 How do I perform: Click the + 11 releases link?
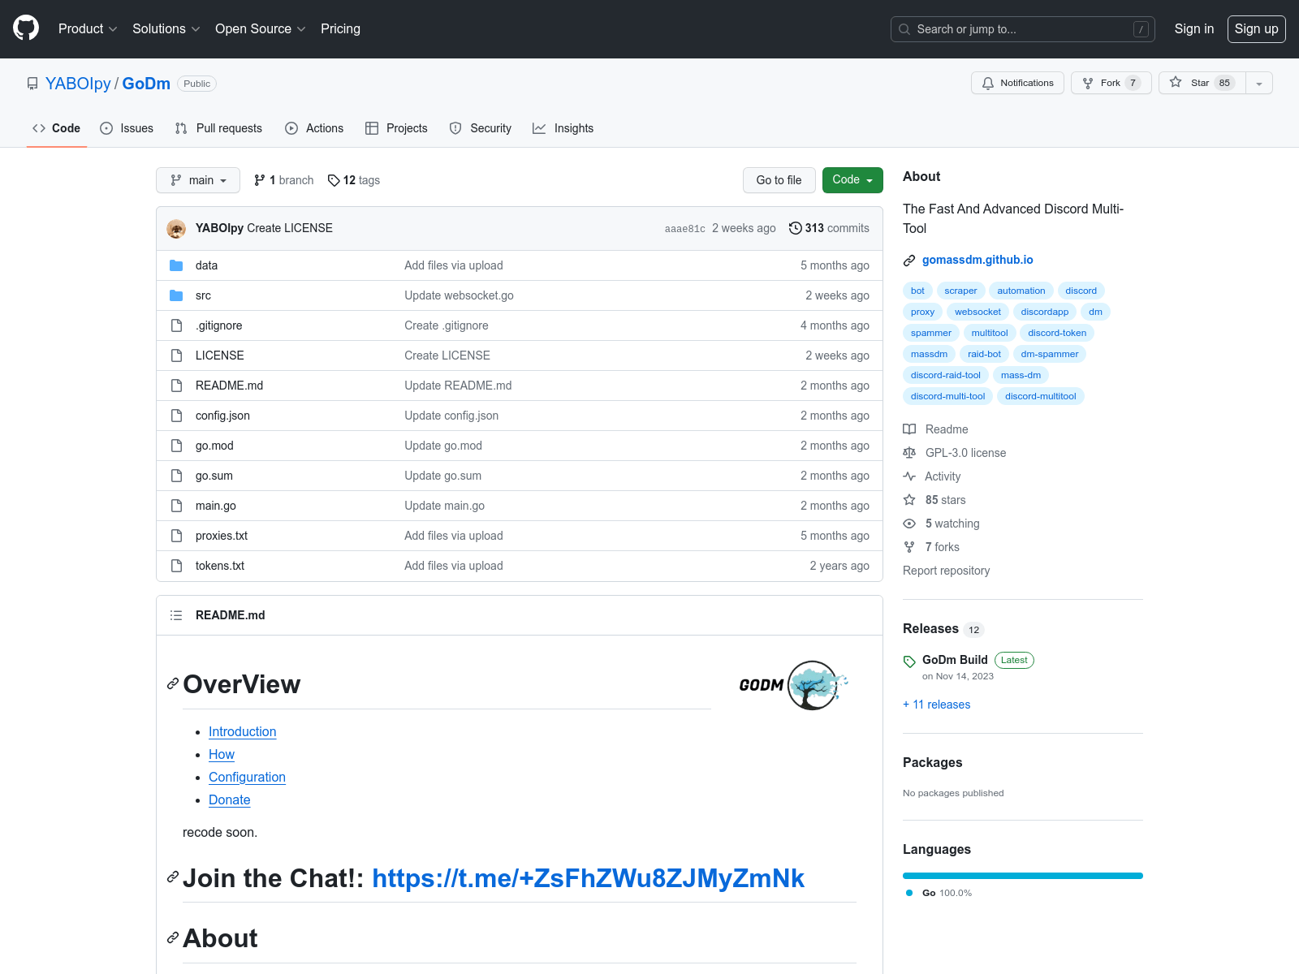(936, 705)
